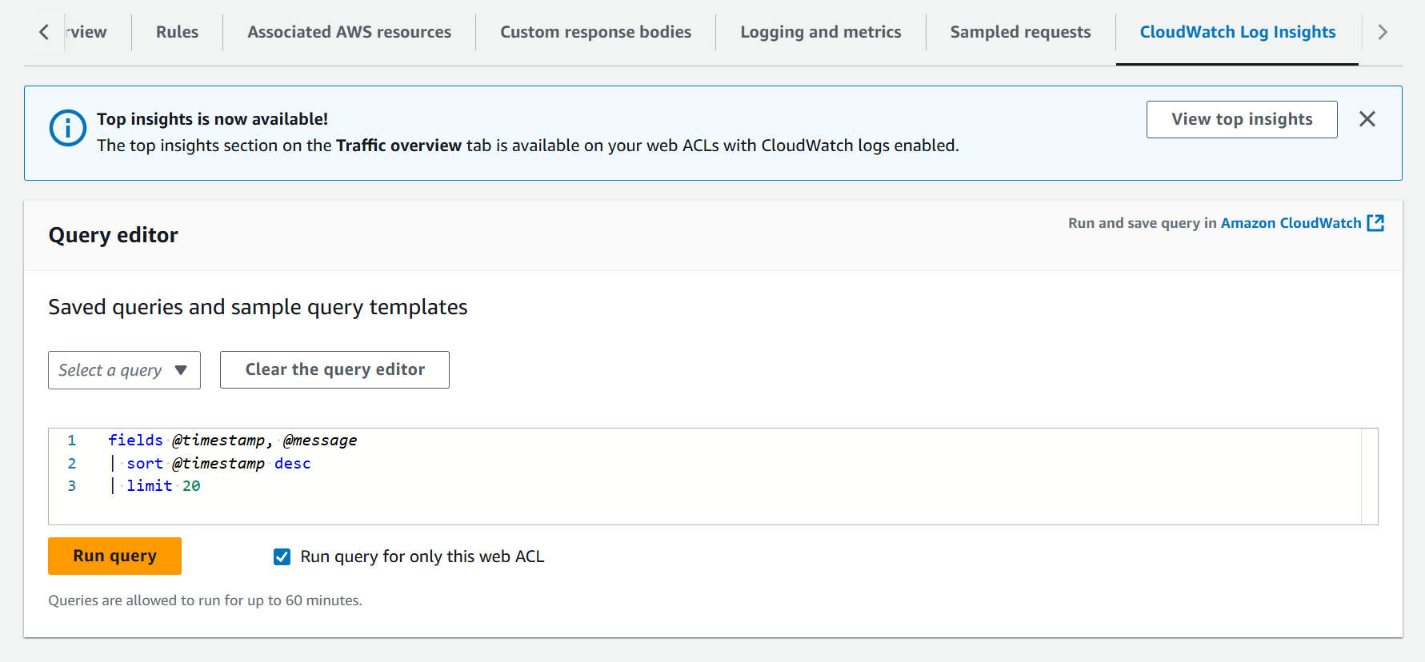Click line 3 'limit 20' in the editor
Screen dimensions: 1425x662
coord(163,486)
